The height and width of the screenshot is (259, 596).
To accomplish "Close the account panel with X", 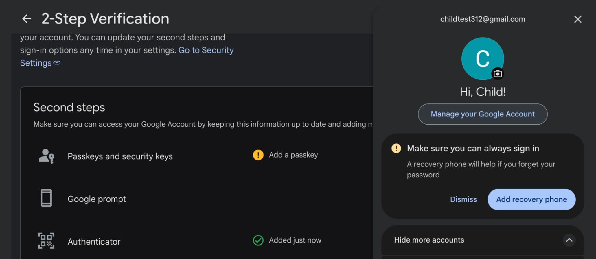I will click(x=577, y=19).
